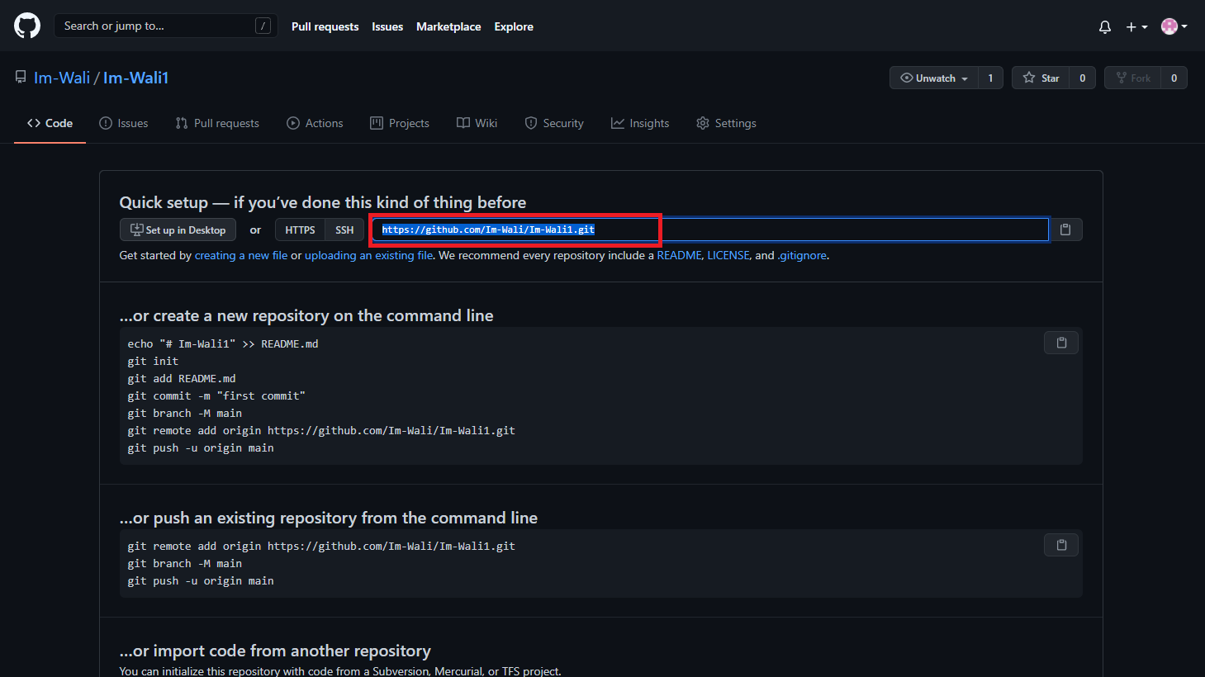The height and width of the screenshot is (677, 1205).
Task: Open the README link
Action: [x=679, y=255]
